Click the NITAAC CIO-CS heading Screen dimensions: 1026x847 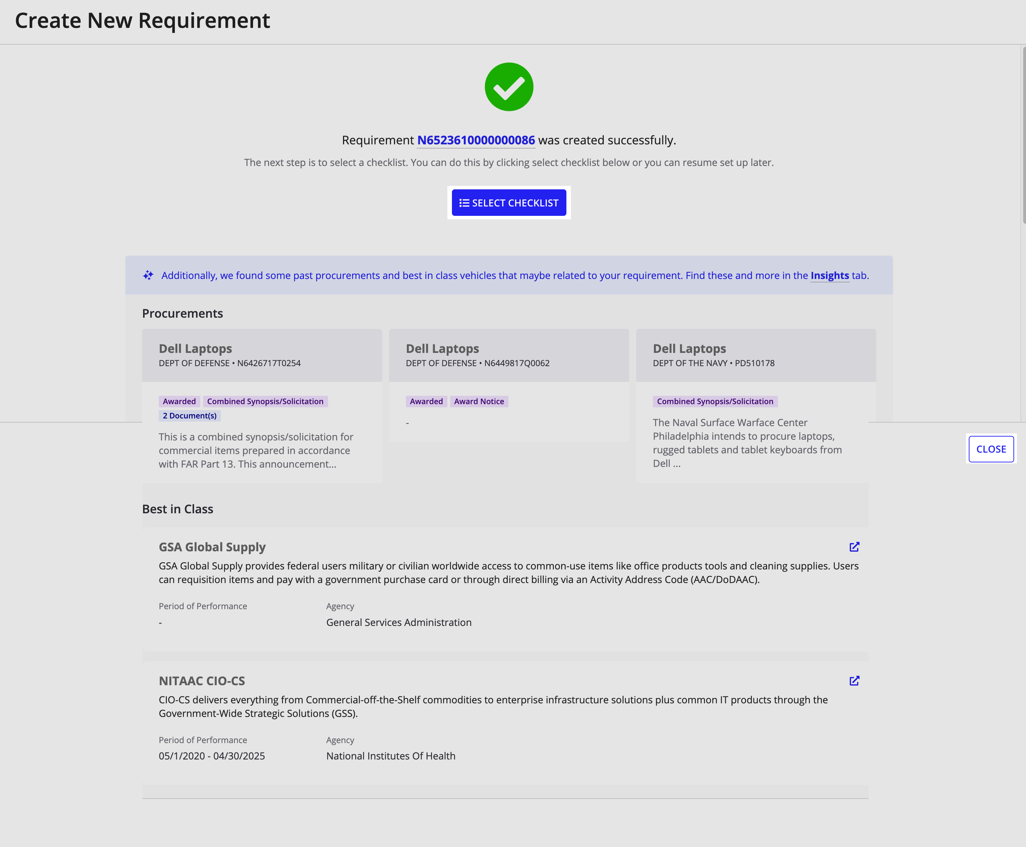click(202, 681)
